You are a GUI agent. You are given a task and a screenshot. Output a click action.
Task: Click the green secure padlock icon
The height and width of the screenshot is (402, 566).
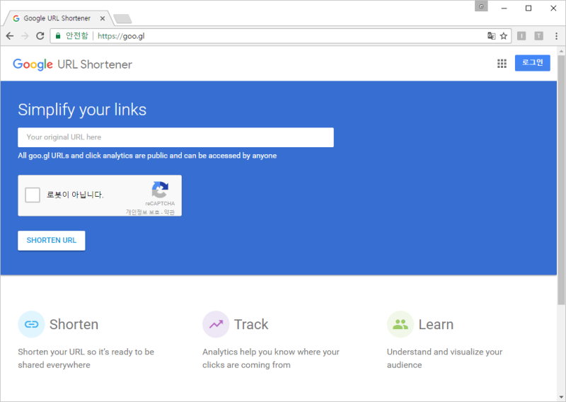[x=58, y=36]
